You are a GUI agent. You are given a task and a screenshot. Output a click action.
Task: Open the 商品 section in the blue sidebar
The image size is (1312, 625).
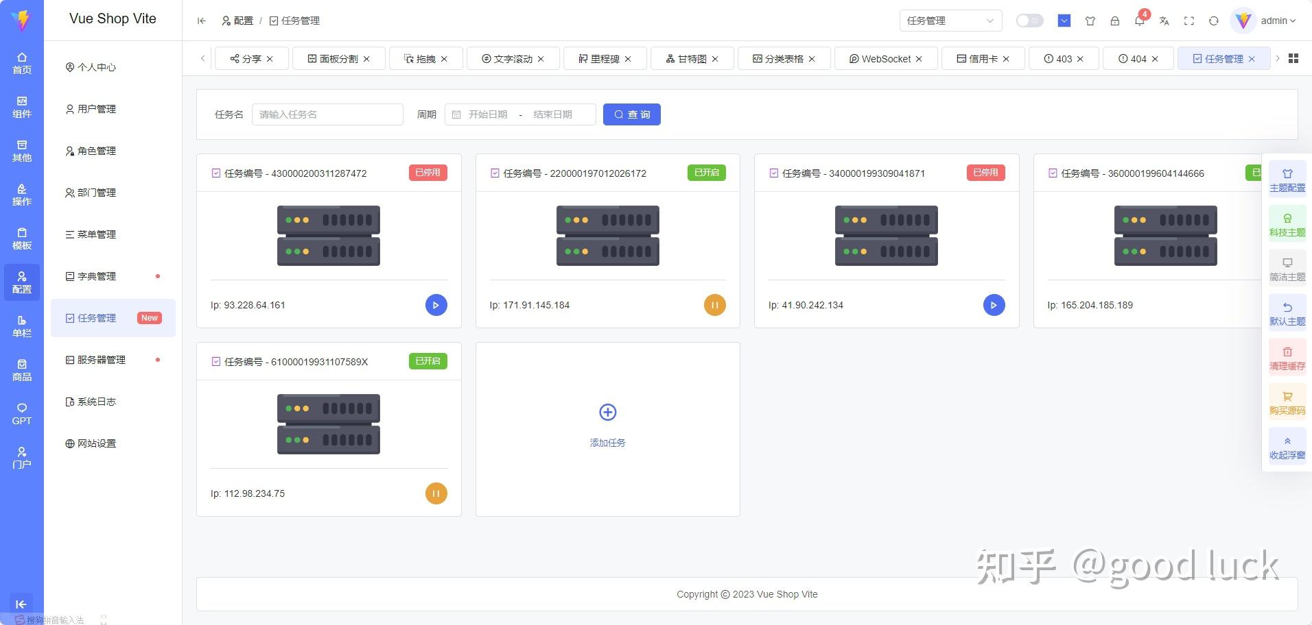coord(22,370)
